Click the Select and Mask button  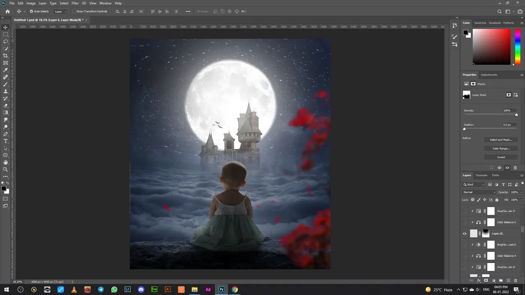pos(501,140)
